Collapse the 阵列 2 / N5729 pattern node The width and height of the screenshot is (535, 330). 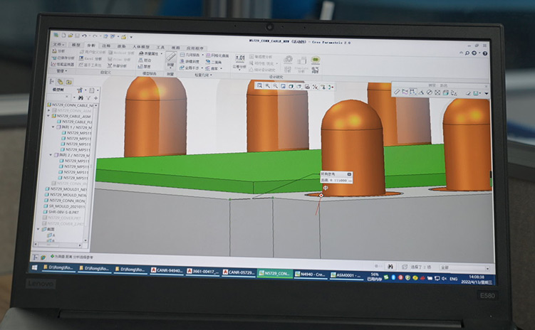[51, 155]
